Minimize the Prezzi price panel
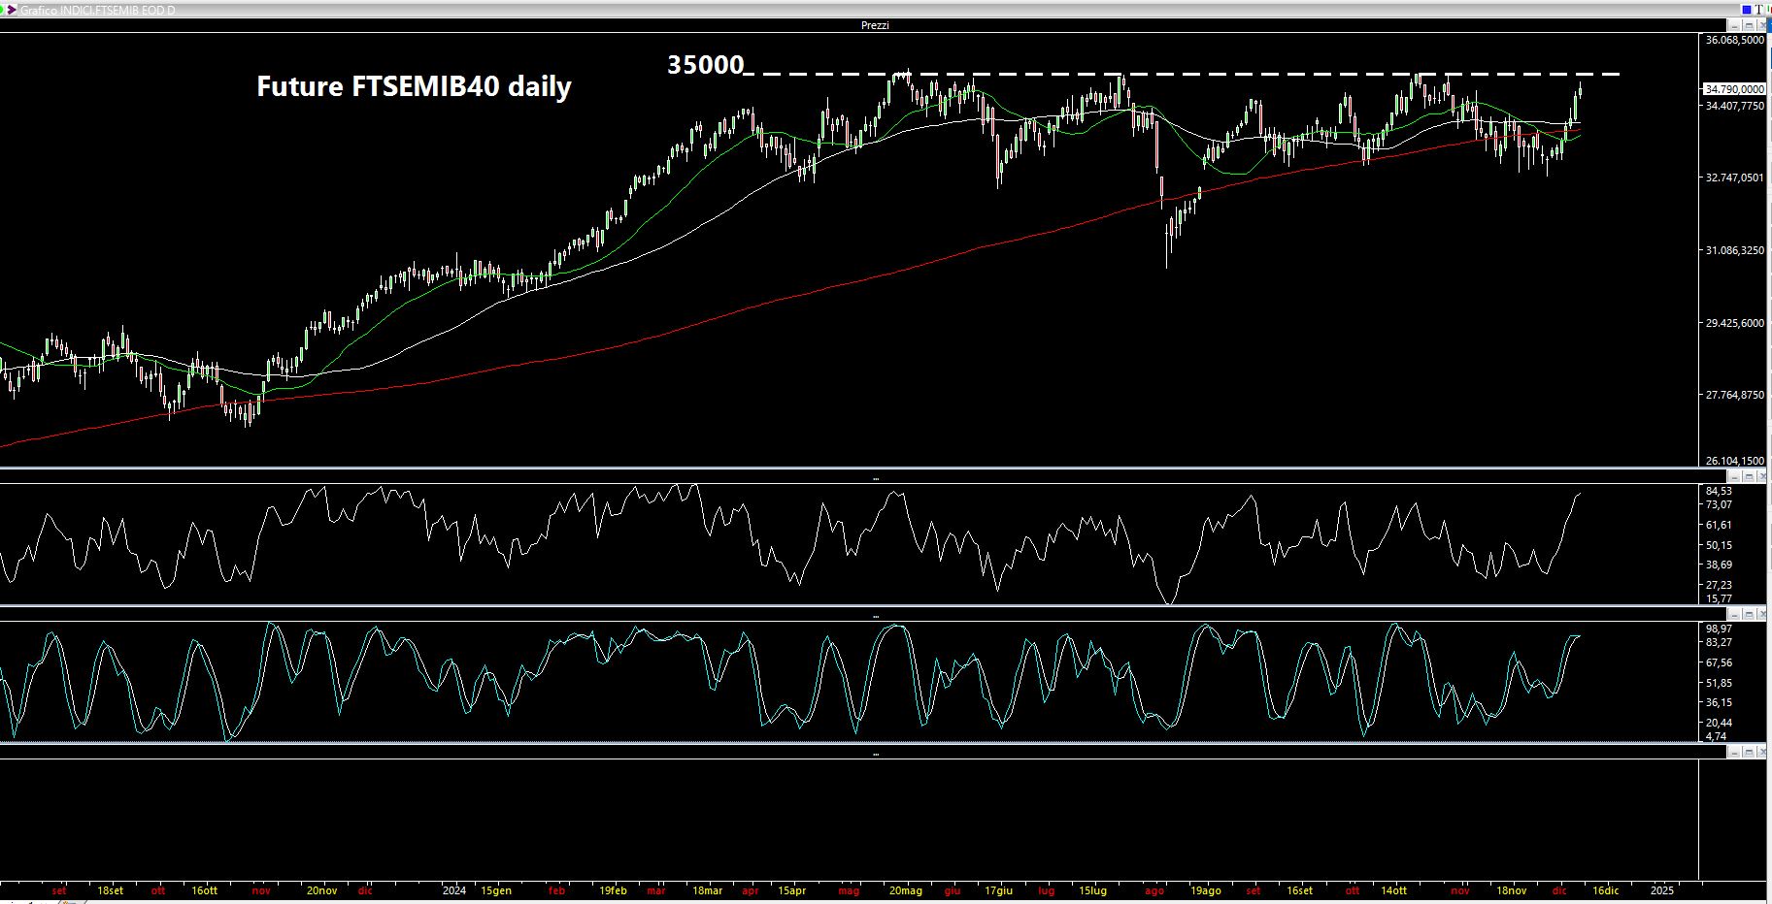This screenshot has width=1772, height=904. click(1734, 25)
